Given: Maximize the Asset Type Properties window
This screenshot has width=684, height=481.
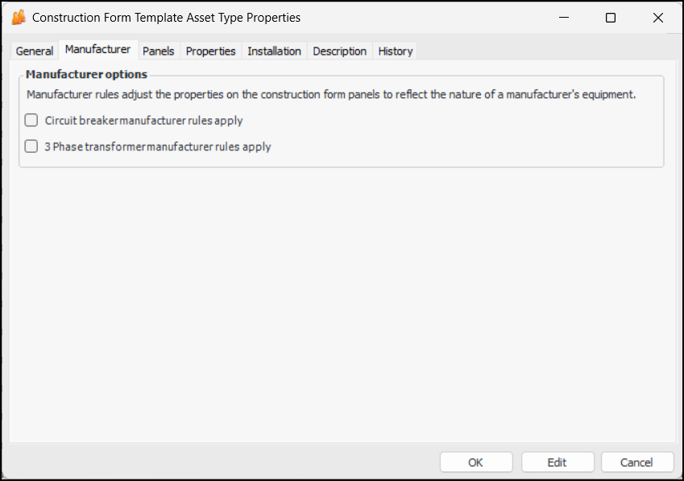Looking at the screenshot, I should [x=611, y=18].
